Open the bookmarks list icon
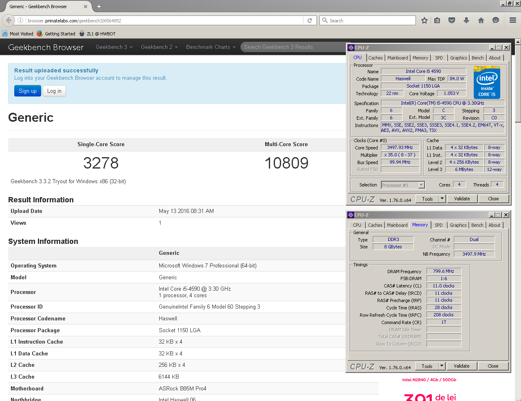This screenshot has height=401, width=521. tap(437, 20)
